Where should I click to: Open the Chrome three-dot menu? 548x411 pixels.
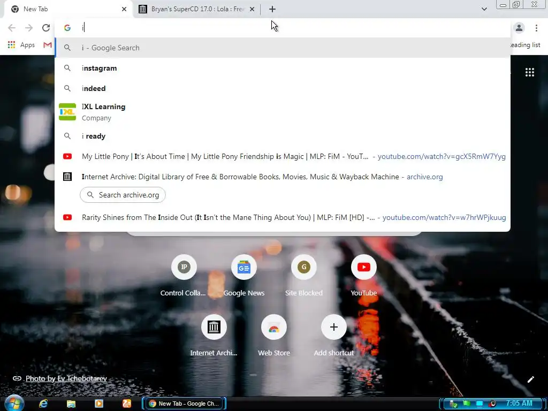(536, 28)
